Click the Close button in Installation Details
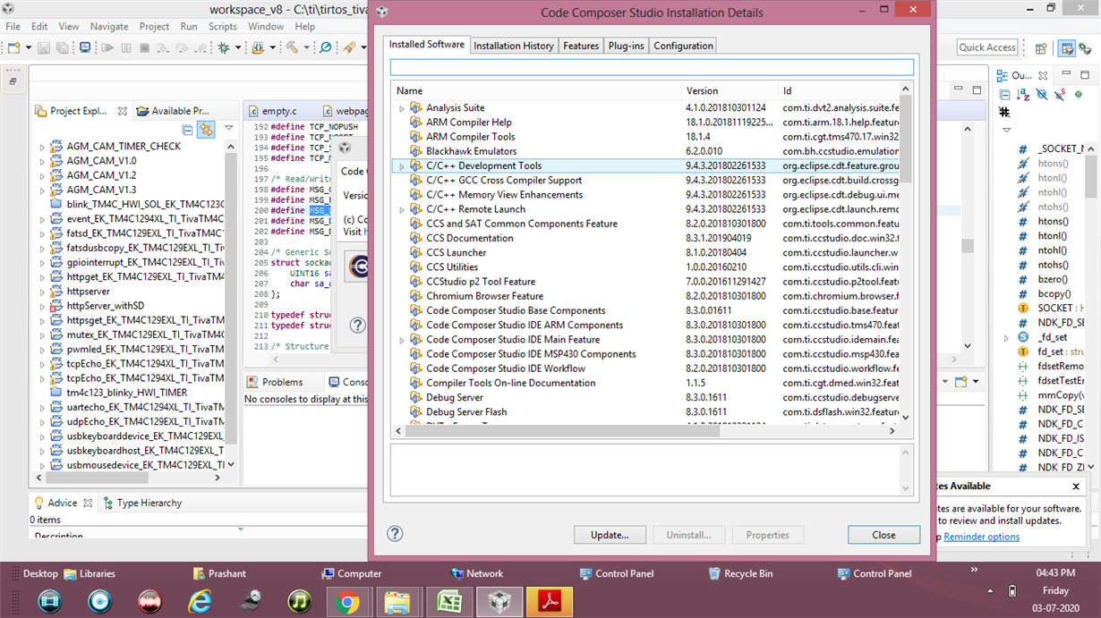This screenshot has width=1101, height=618. [x=883, y=535]
